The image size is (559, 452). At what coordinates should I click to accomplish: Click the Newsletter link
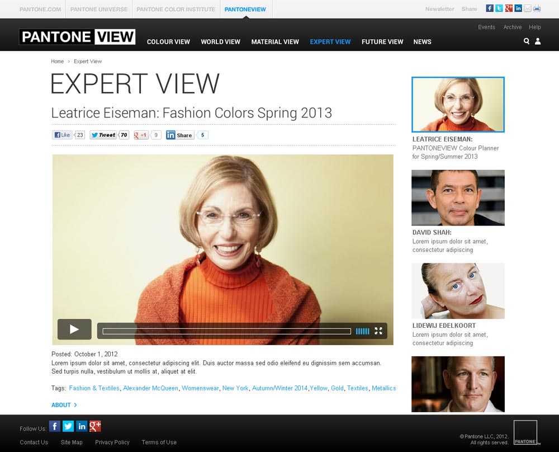tap(439, 9)
